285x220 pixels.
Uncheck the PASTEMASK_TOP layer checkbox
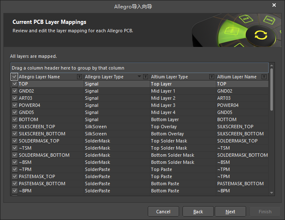[15, 176]
